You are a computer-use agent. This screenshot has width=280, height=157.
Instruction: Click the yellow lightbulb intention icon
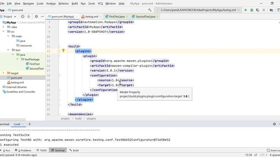pyautogui.click(x=63, y=51)
